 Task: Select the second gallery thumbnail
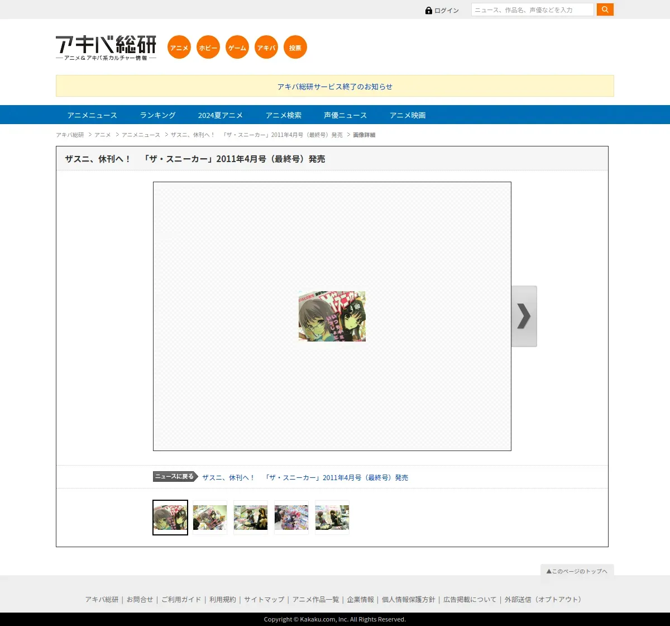point(210,518)
